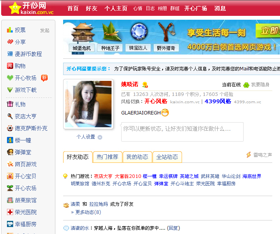Click the flower badge beside 姚晓诺
Screen dimensions: 280x234
click(x=145, y=85)
